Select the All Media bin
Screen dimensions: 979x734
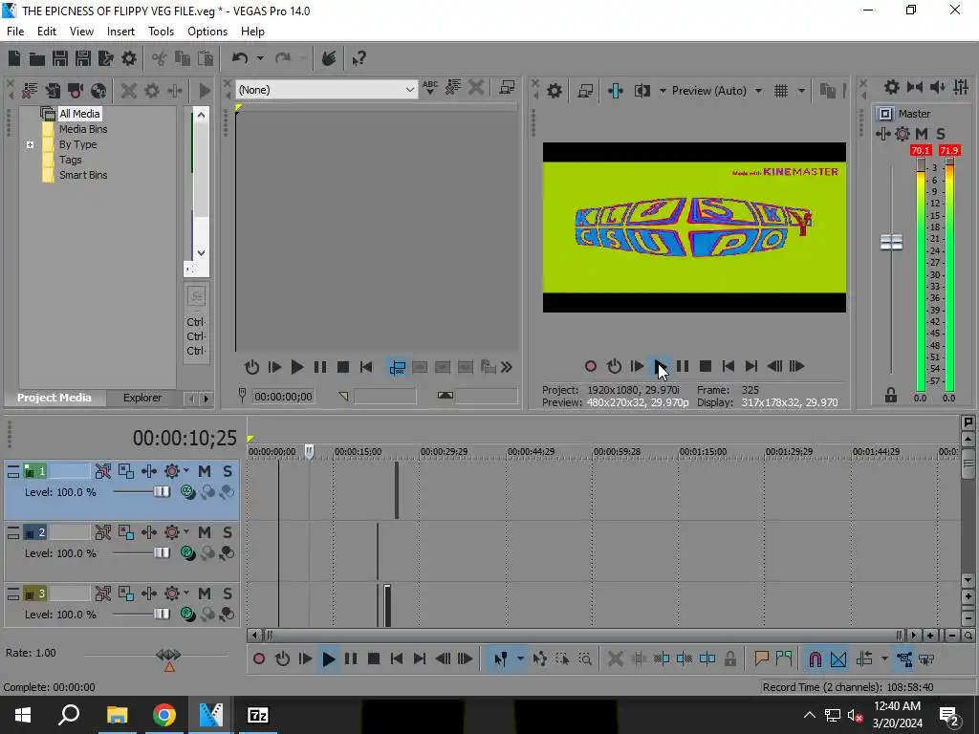pos(79,114)
